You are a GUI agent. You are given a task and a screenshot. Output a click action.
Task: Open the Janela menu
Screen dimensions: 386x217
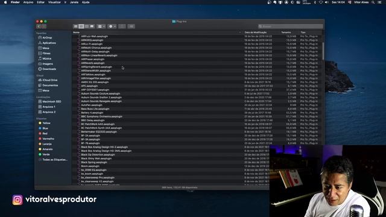coord(74,2)
